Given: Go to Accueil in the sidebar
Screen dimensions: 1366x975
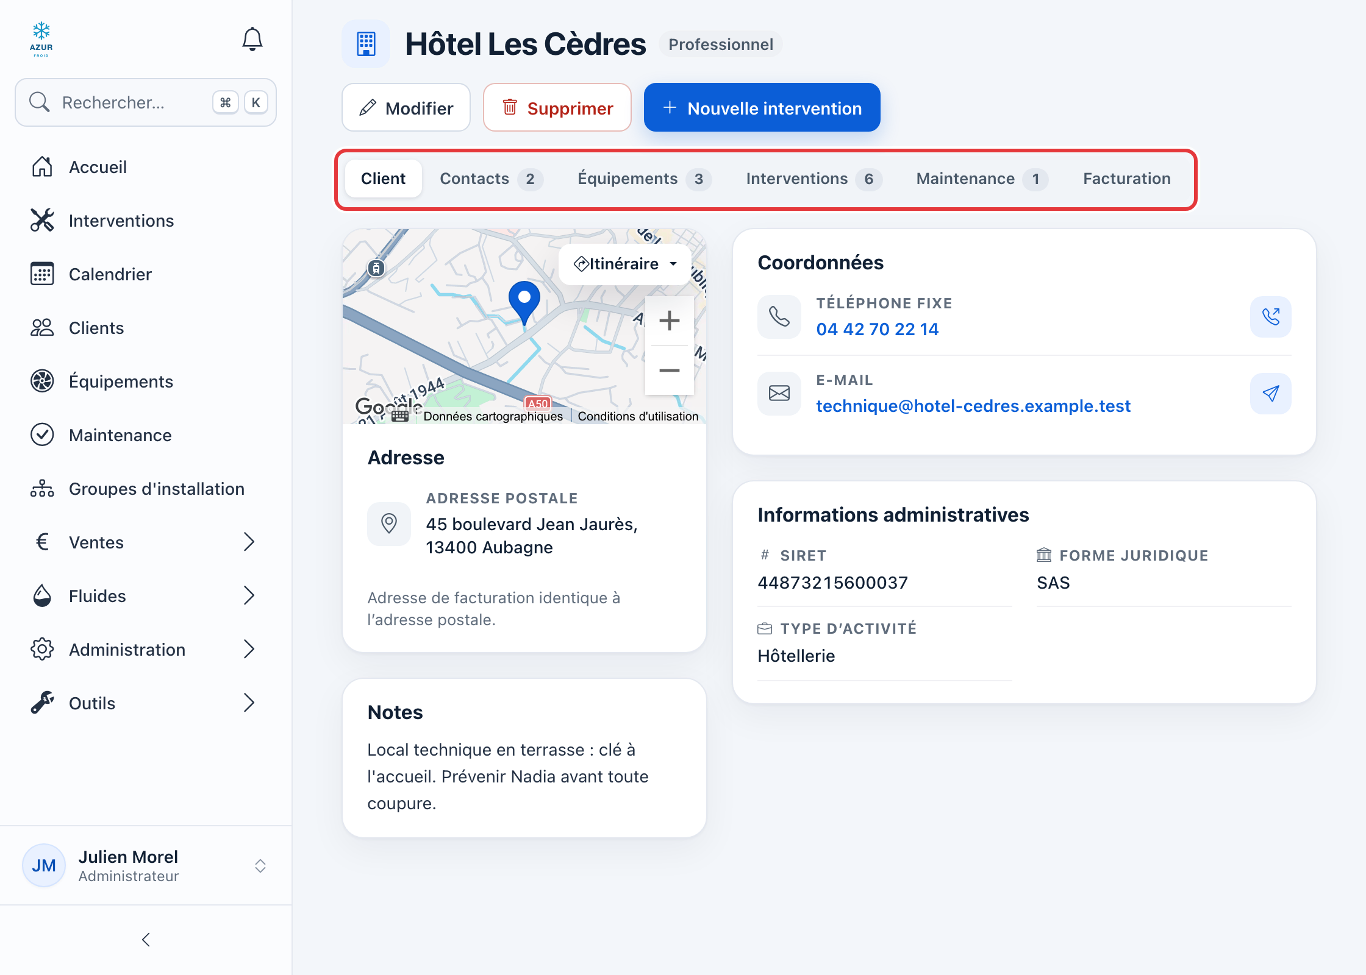Looking at the screenshot, I should pyautogui.click(x=146, y=166).
